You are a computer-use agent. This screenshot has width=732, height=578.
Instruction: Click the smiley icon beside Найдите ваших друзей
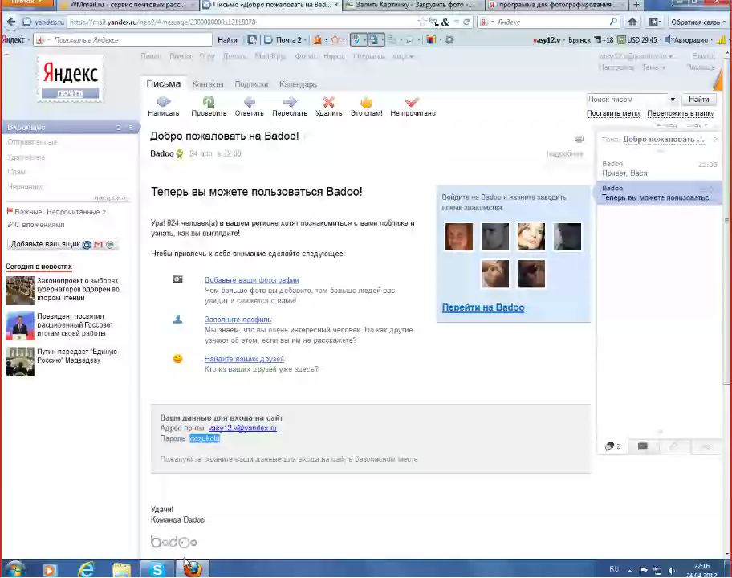(x=178, y=359)
